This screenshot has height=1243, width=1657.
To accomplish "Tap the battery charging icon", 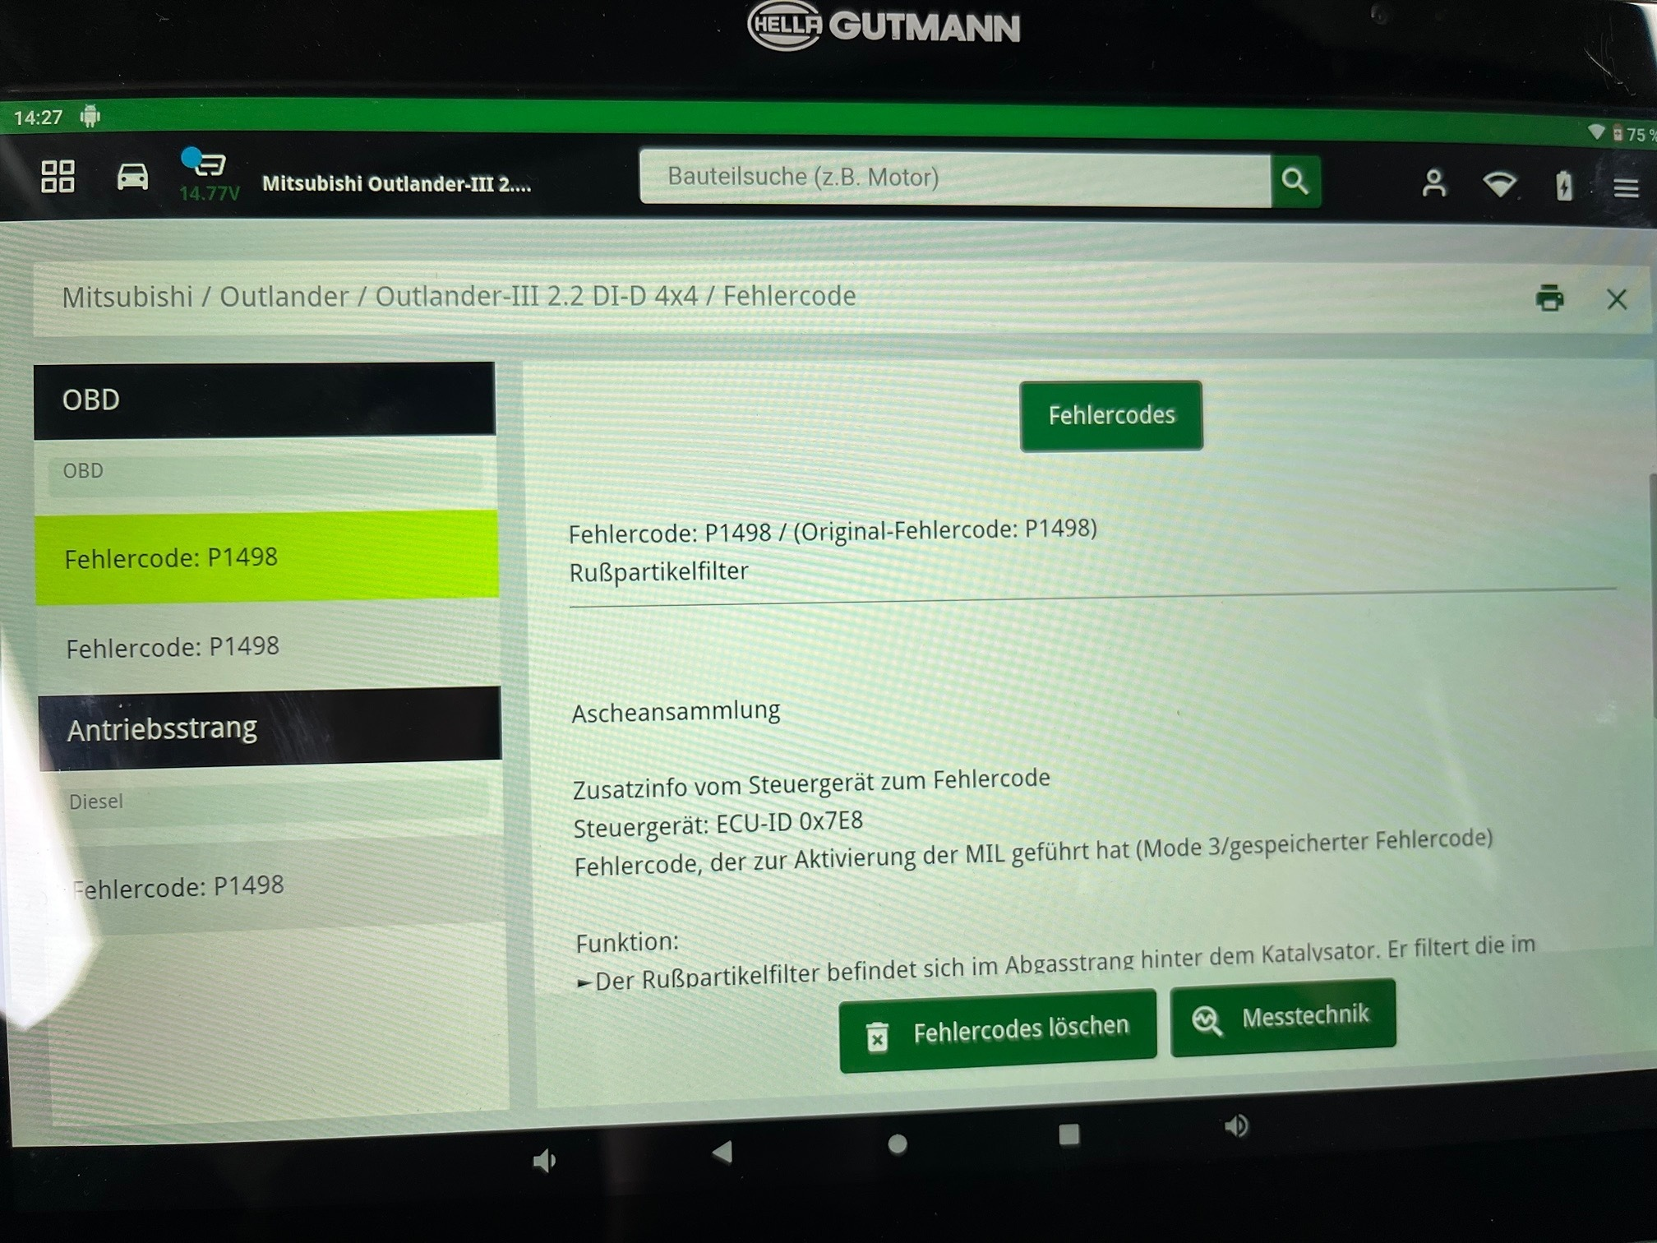I will [1564, 186].
